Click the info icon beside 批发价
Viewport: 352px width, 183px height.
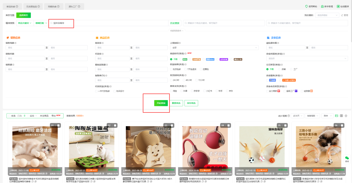103,43
